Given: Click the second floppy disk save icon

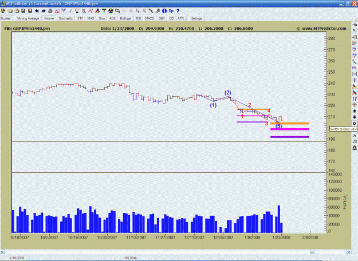Looking at the screenshot, I should click(30, 11).
